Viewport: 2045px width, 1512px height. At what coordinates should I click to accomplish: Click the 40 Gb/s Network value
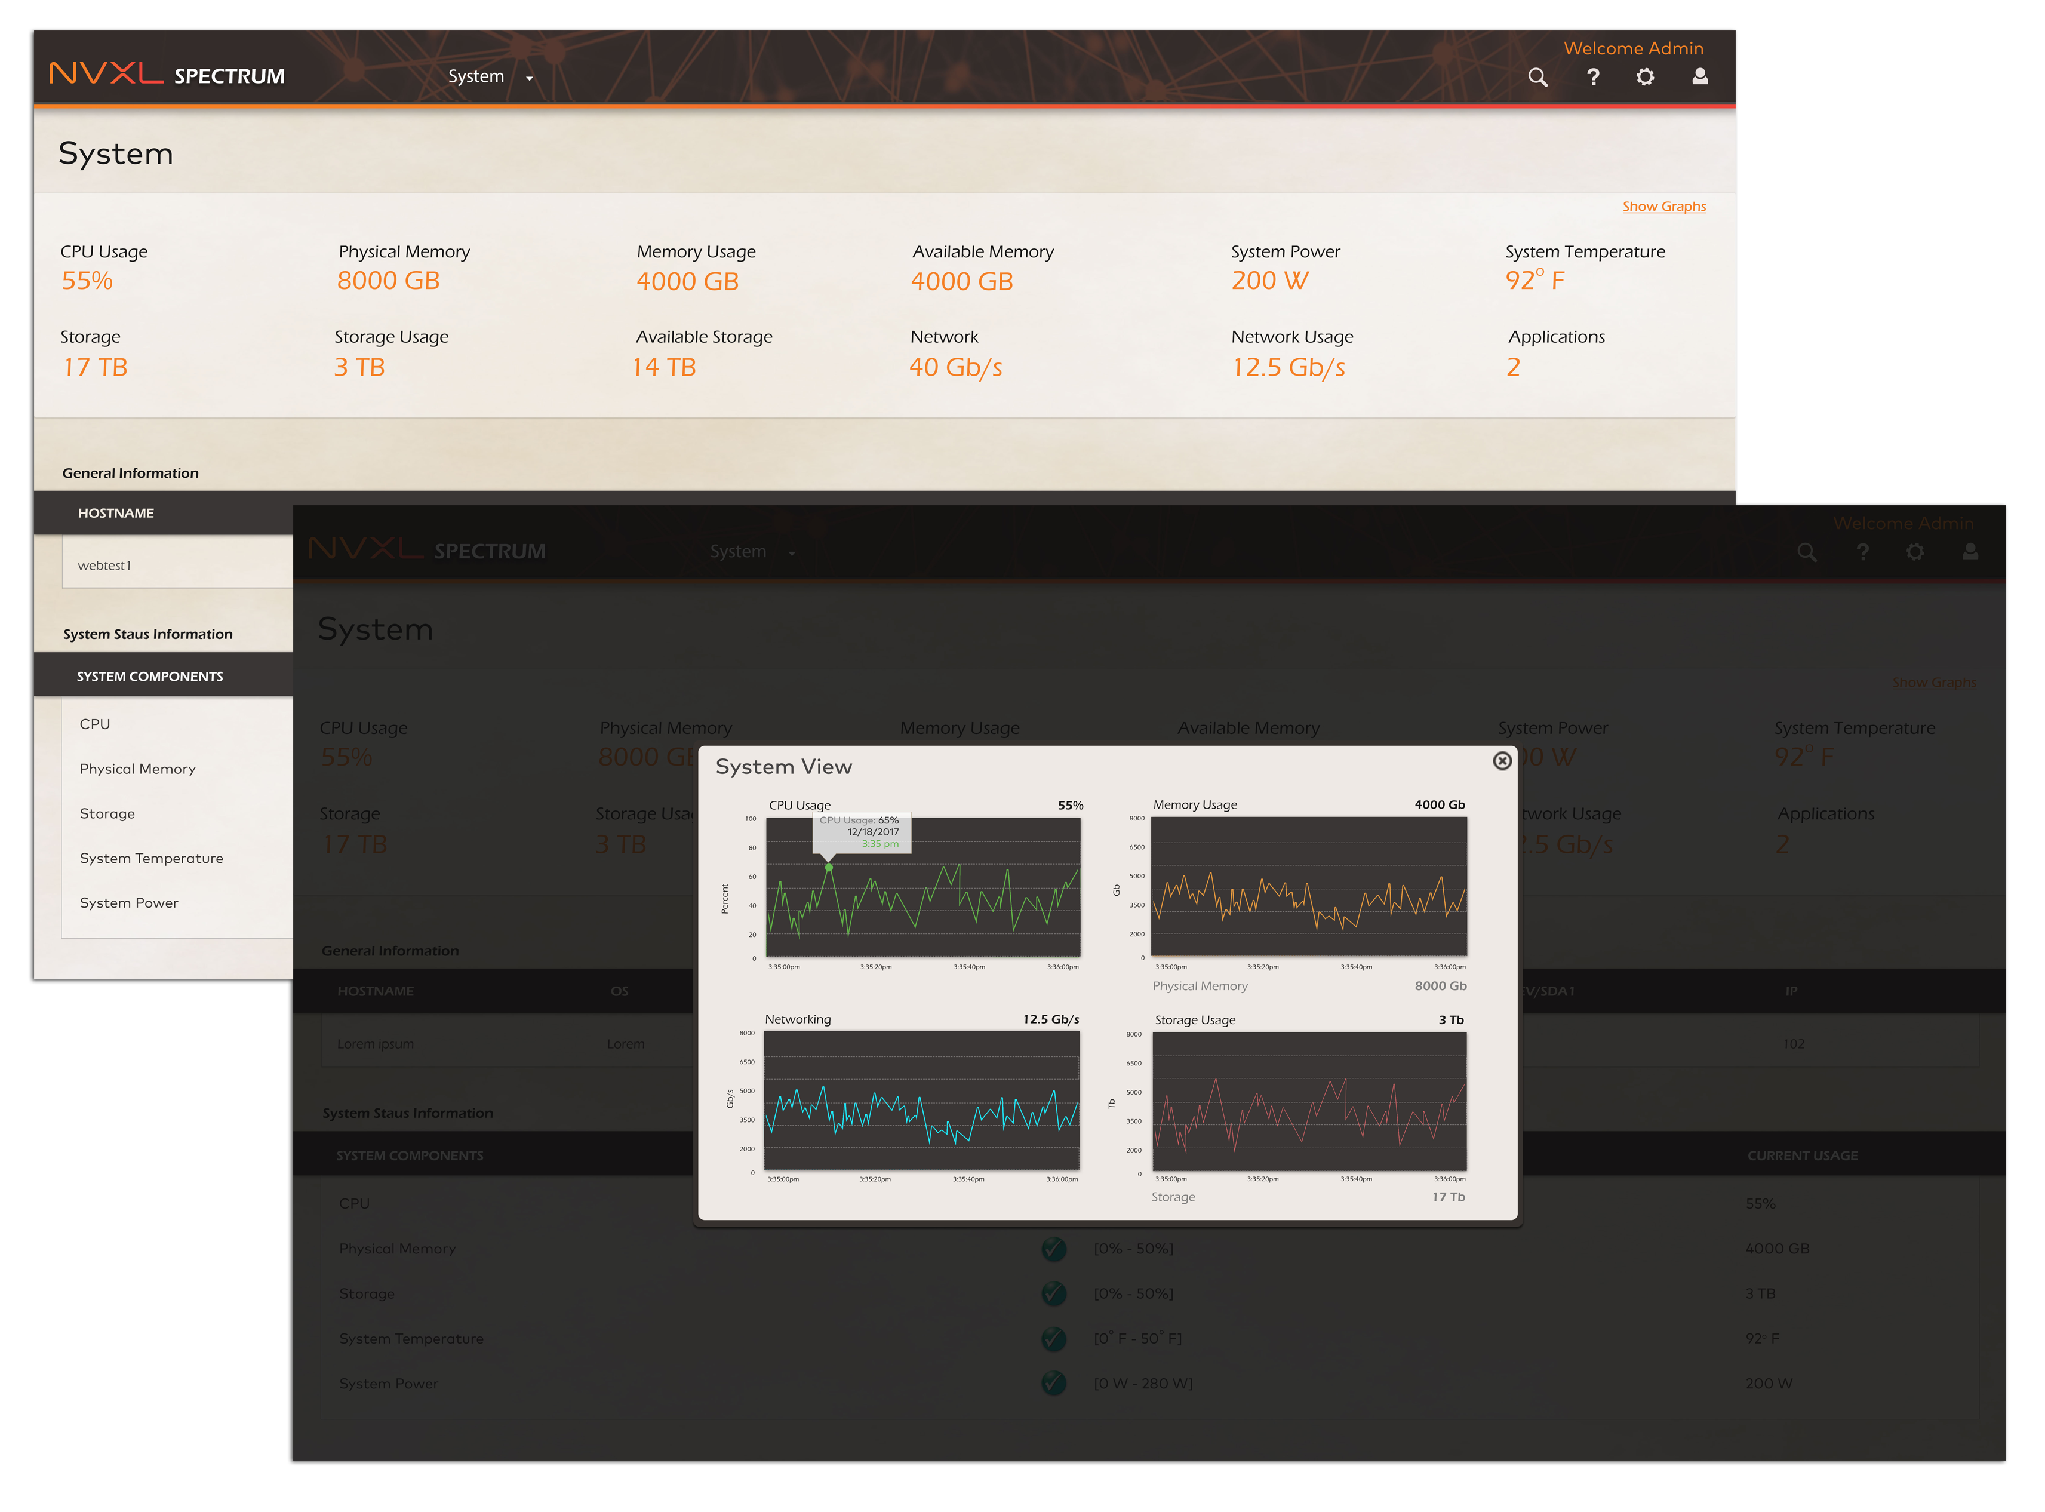click(955, 367)
